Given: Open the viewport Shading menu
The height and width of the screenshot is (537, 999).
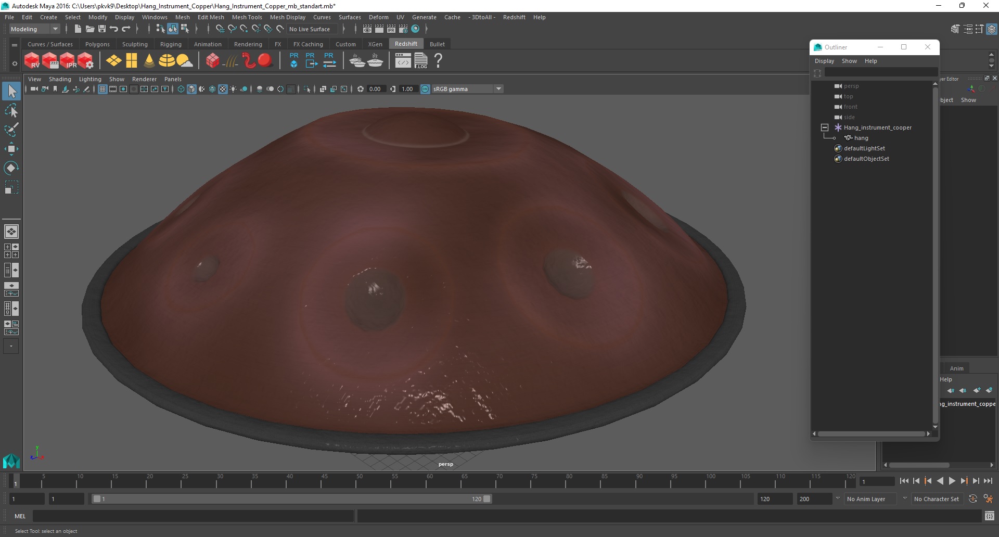Looking at the screenshot, I should click(x=60, y=79).
